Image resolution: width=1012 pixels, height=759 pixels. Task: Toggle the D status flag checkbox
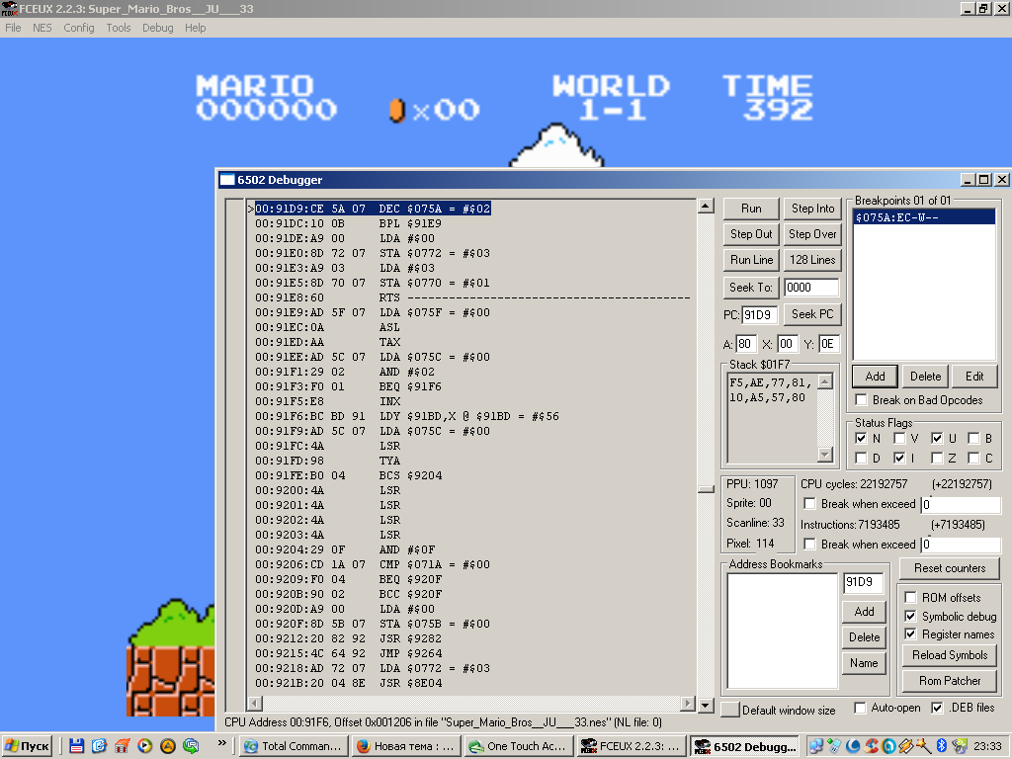(861, 459)
